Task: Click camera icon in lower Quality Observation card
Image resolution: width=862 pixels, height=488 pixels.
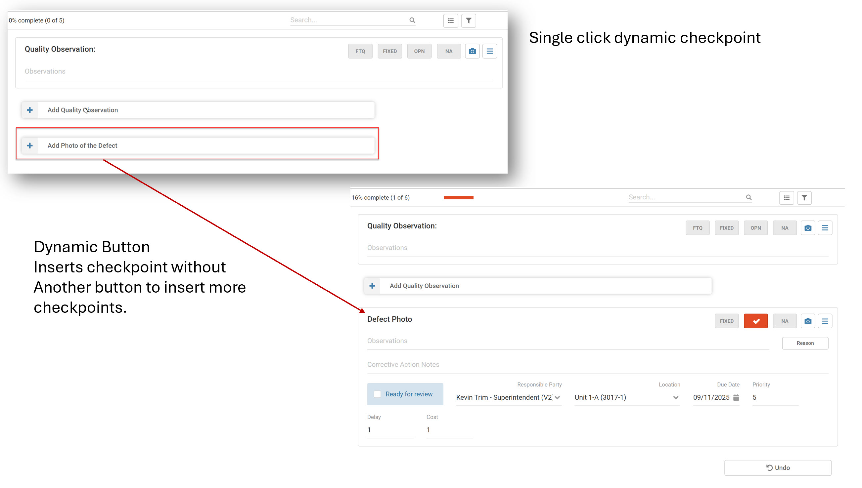Action: (x=808, y=228)
